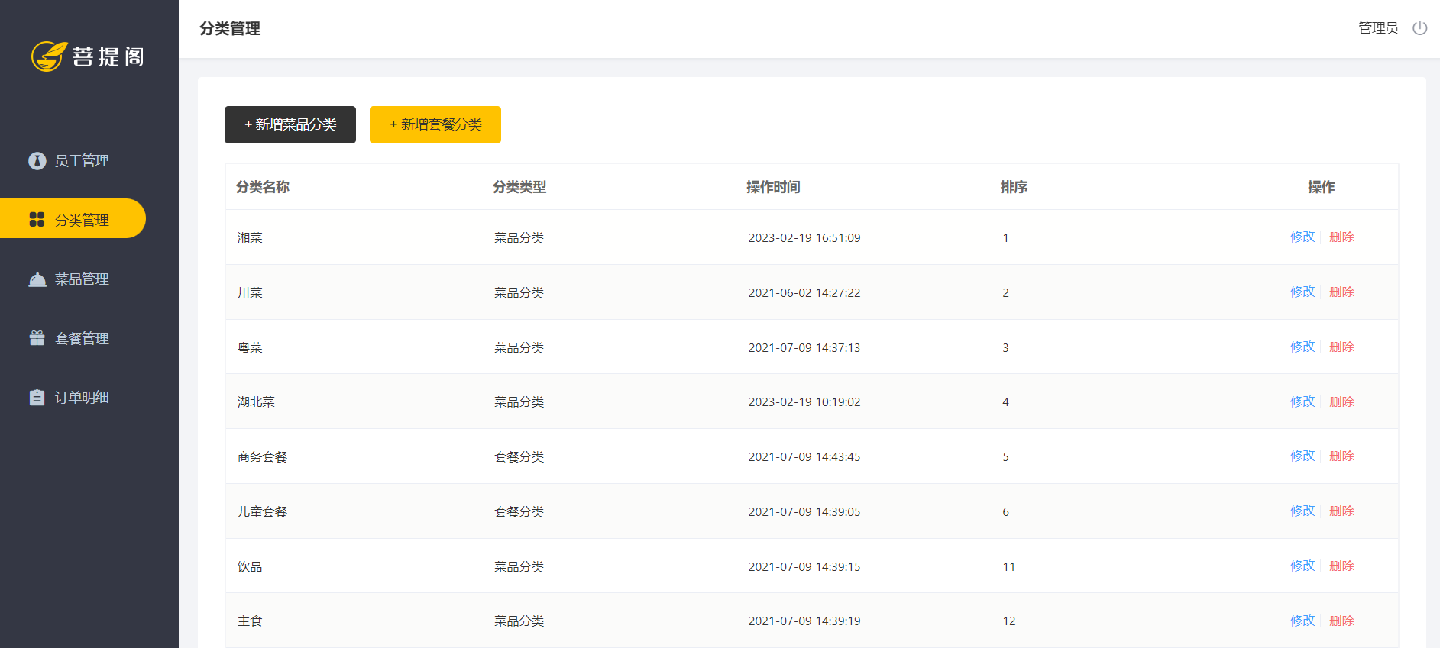Image resolution: width=1440 pixels, height=648 pixels.
Task: Click timestamp 2023-02-19 16:51:09
Action: pyautogui.click(x=804, y=238)
